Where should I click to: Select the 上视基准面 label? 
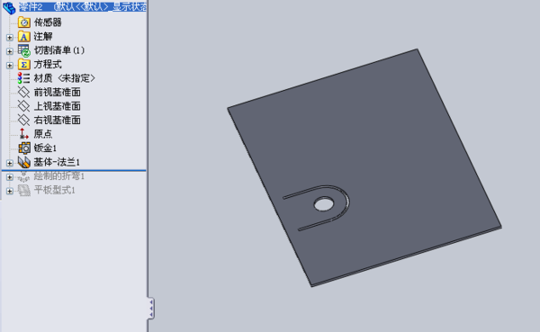pos(58,106)
